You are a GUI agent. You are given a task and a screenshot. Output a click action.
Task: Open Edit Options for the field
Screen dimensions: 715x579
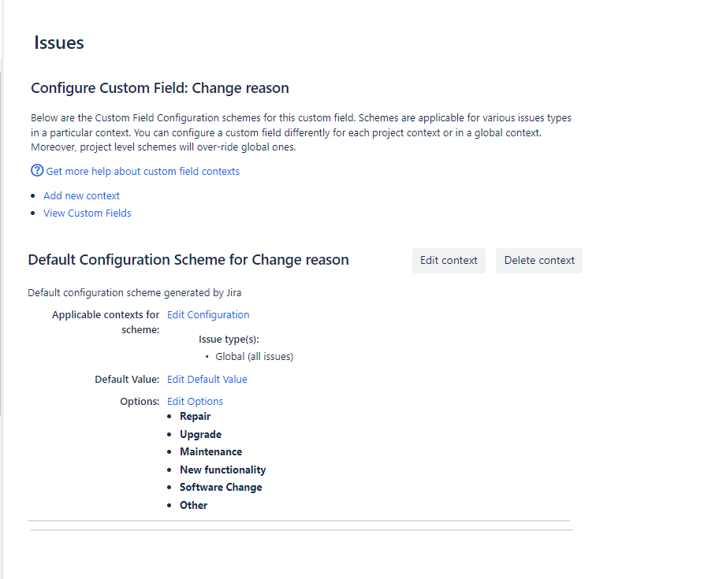[x=195, y=401]
